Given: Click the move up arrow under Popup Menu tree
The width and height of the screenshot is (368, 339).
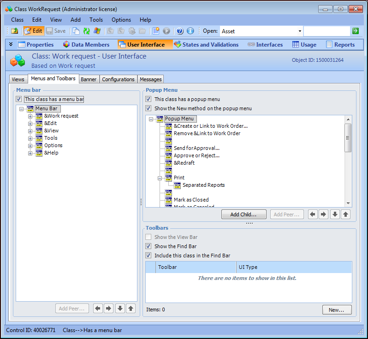Looking at the screenshot, I should (x=345, y=214).
